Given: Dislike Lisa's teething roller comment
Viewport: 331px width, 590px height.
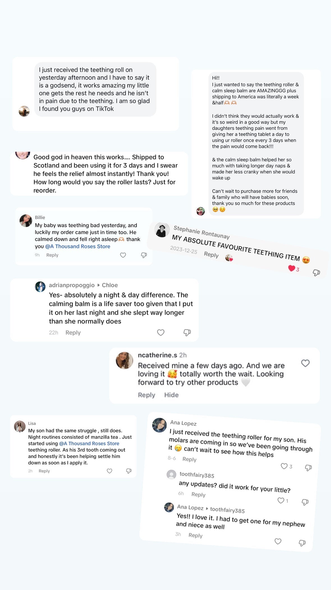Looking at the screenshot, I should 129,471.
